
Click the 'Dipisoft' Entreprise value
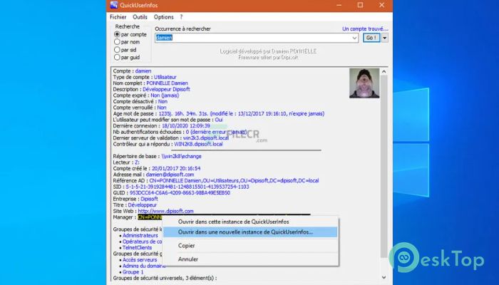[149, 199]
